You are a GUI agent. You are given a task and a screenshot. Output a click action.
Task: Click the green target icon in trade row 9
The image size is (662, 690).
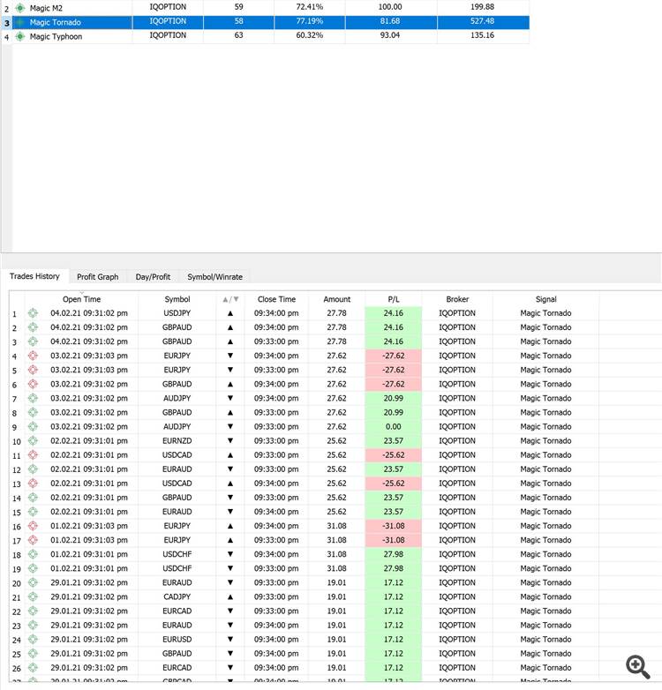[33, 426]
